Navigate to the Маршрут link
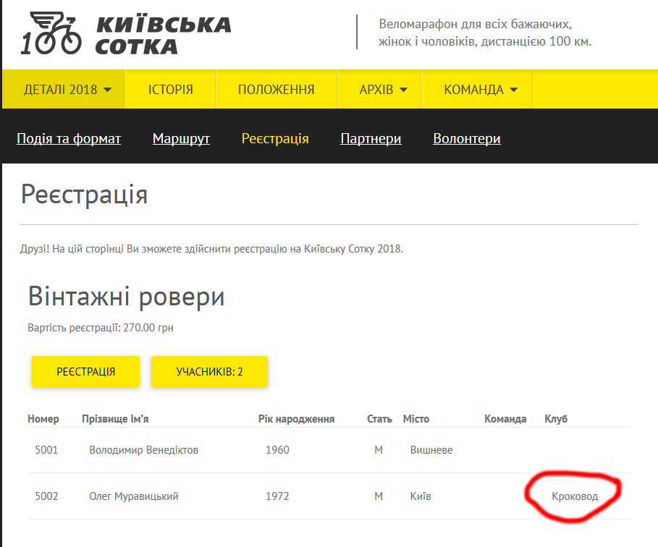 click(x=181, y=138)
